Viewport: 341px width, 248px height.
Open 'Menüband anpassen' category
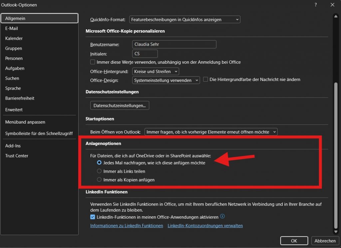(25, 122)
